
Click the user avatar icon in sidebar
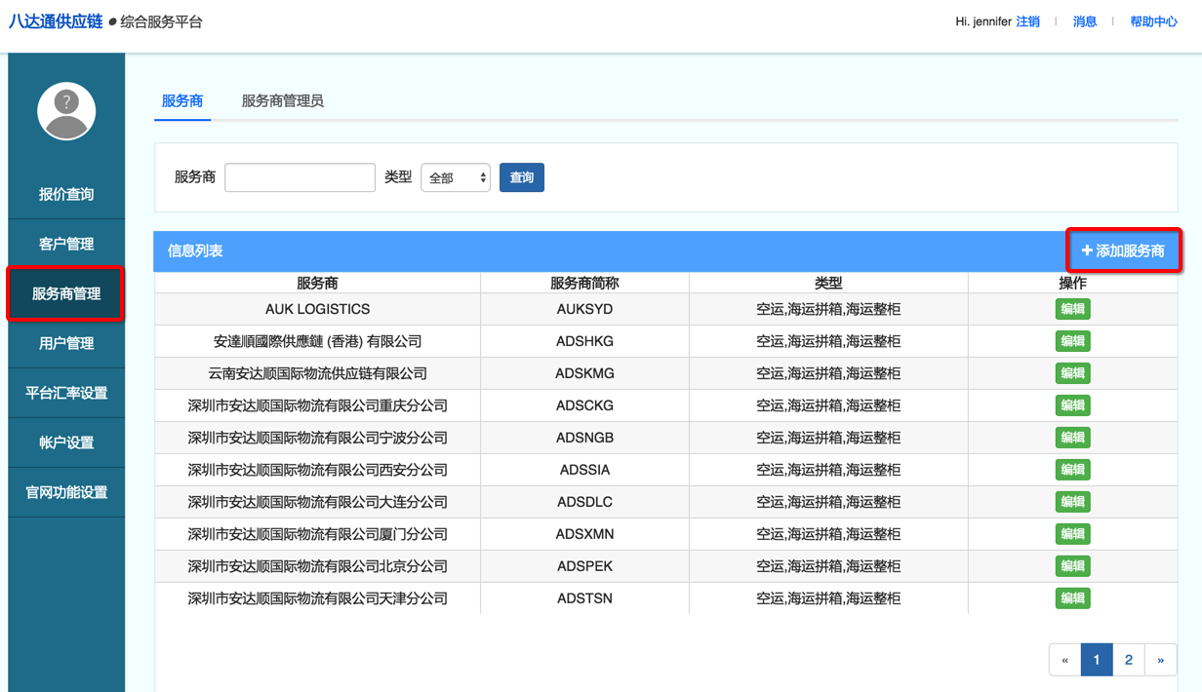[x=66, y=111]
